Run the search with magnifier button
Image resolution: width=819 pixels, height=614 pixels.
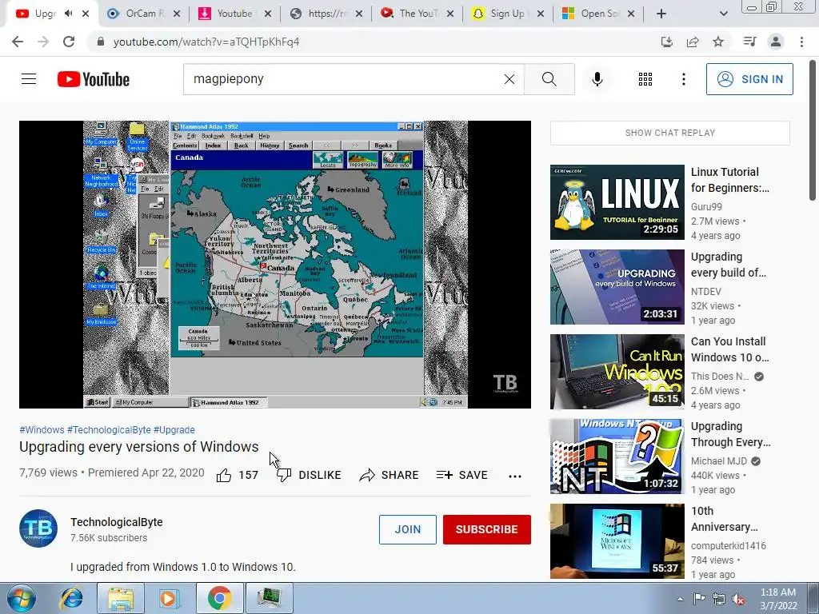coord(549,79)
